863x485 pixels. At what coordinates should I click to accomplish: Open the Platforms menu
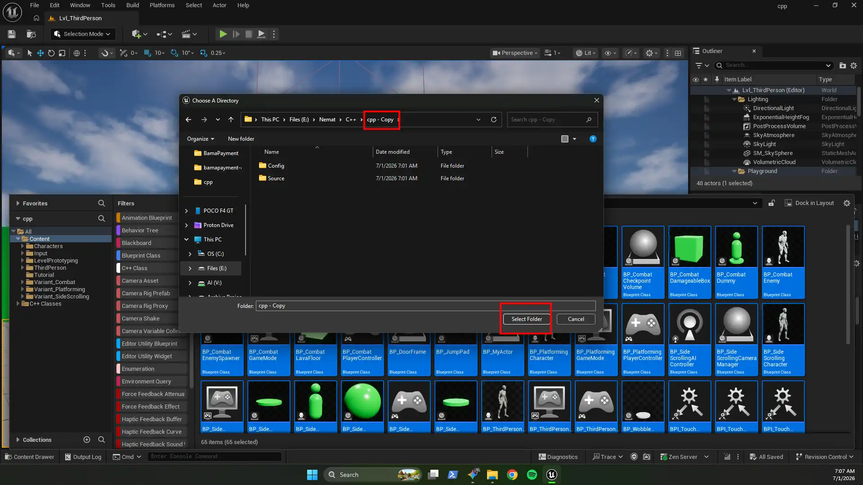(162, 5)
